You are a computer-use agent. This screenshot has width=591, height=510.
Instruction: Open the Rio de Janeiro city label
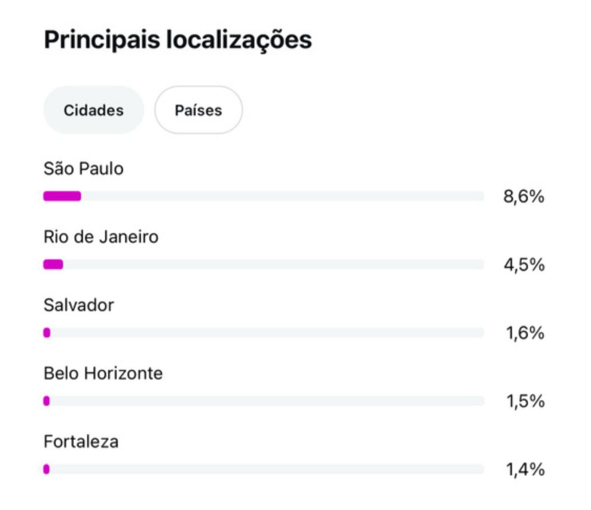coord(101,237)
